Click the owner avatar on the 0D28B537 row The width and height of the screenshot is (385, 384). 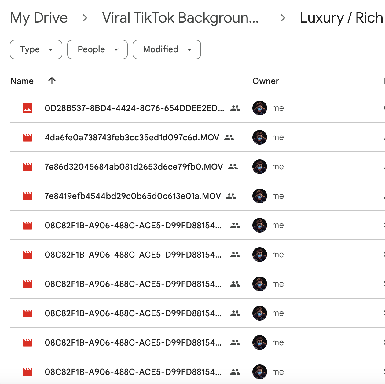coord(259,108)
